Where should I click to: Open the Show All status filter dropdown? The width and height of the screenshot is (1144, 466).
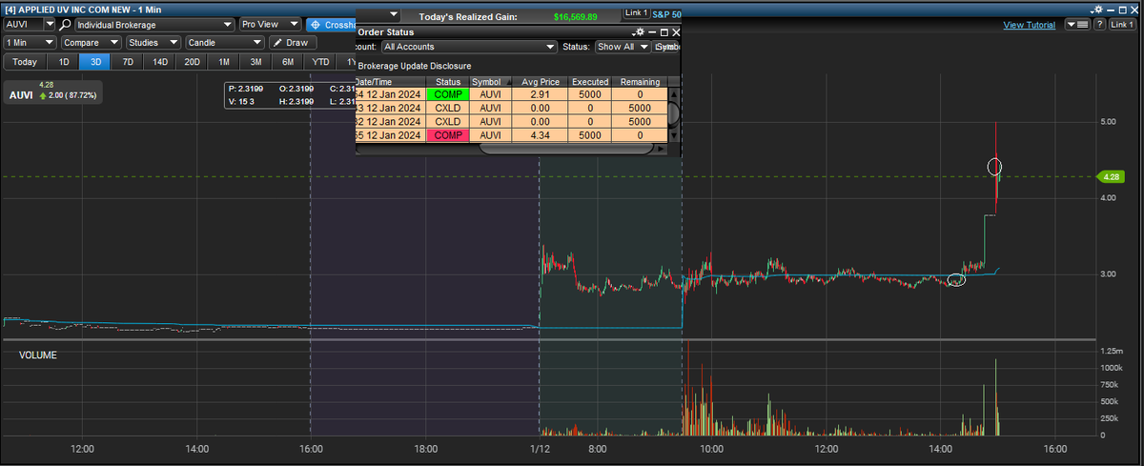pos(623,46)
